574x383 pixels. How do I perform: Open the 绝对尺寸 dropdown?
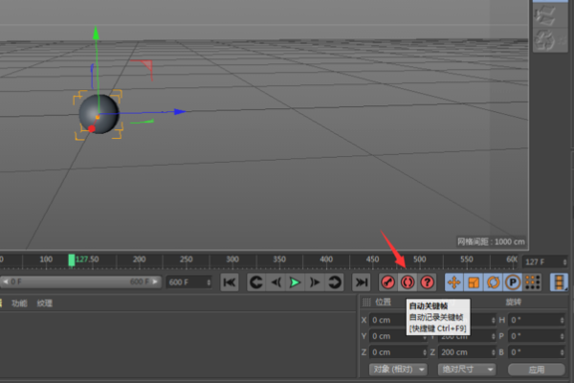coord(466,369)
